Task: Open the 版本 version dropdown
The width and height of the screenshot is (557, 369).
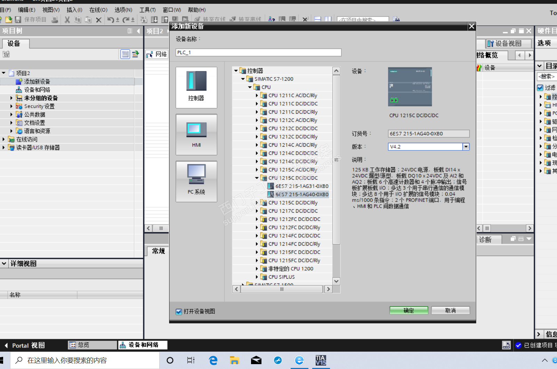Action: pos(466,147)
